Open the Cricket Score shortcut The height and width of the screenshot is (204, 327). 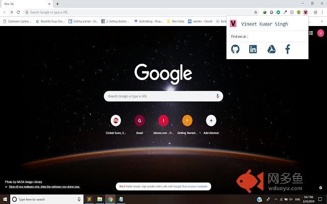(116, 120)
